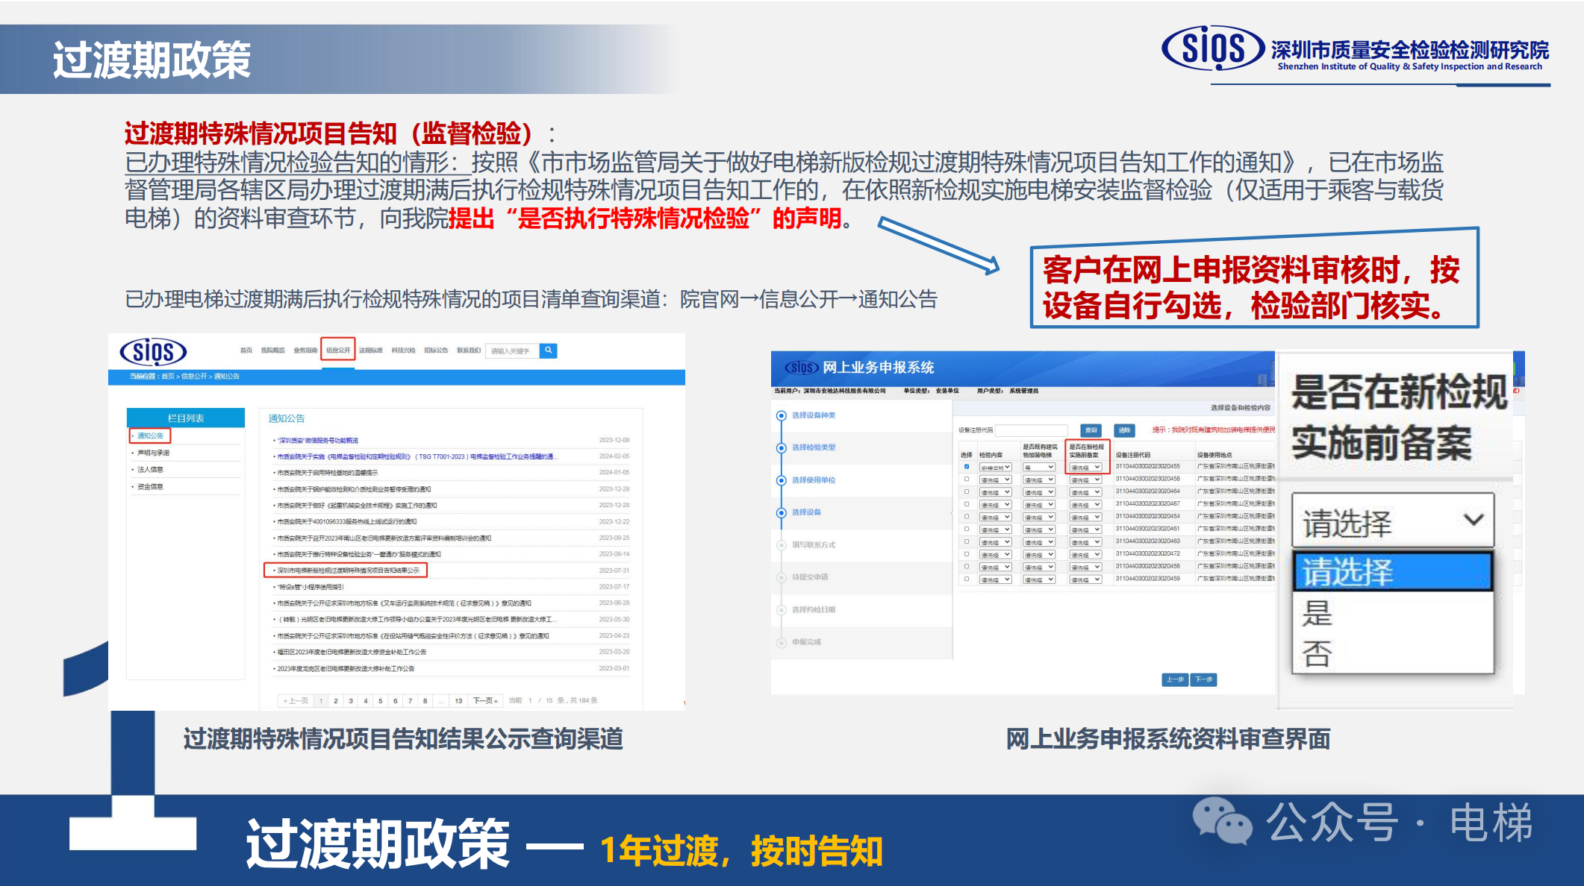Click the blue search magnifier icon
The width and height of the screenshot is (1584, 886).
[548, 350]
